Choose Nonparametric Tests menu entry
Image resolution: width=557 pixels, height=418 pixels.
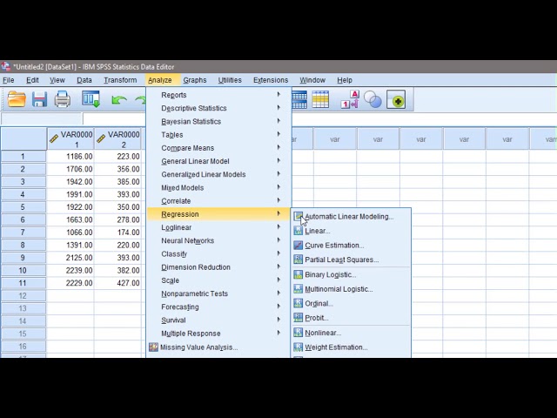point(218,293)
